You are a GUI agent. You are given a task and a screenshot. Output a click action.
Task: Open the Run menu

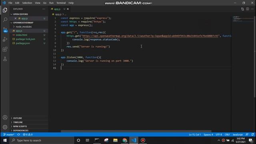click(52, 3)
